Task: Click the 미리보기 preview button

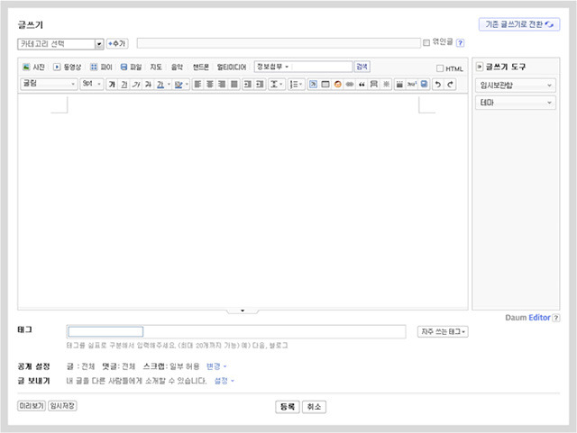Action: (x=32, y=406)
